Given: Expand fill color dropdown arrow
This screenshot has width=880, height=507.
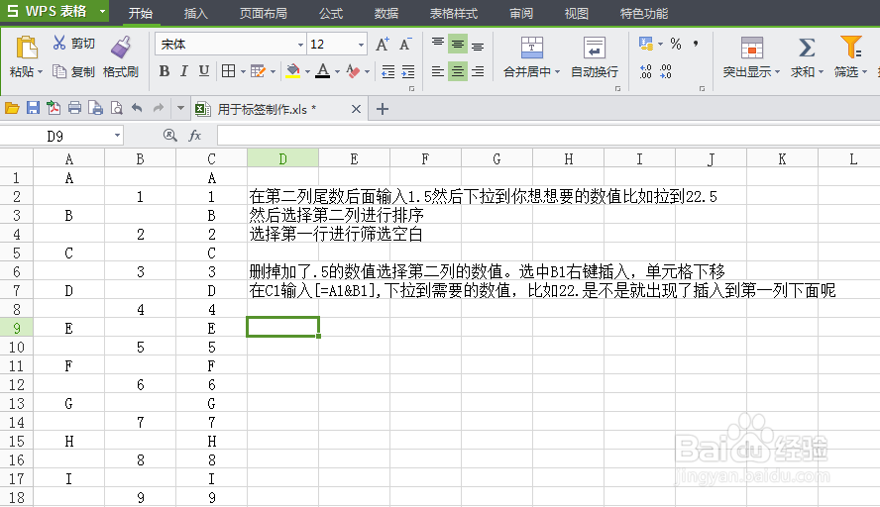Looking at the screenshot, I should [x=307, y=71].
